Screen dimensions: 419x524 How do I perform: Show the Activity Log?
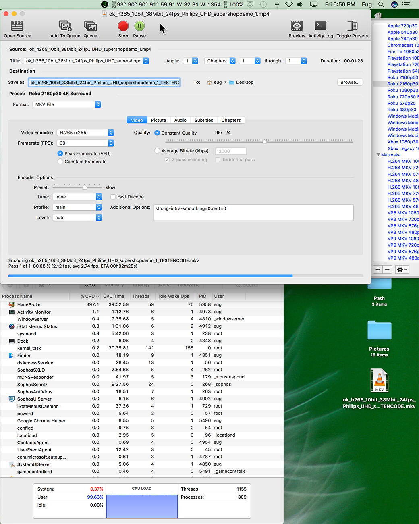[x=321, y=26]
